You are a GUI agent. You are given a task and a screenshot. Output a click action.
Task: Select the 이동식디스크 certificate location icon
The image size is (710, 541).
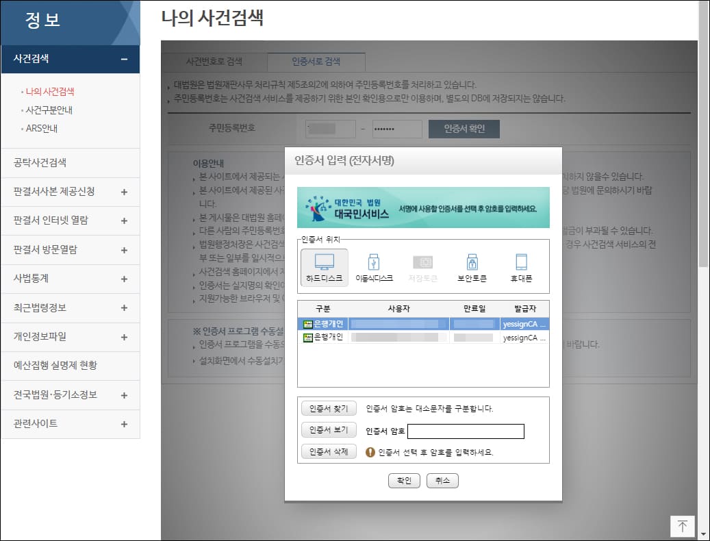[x=373, y=267]
